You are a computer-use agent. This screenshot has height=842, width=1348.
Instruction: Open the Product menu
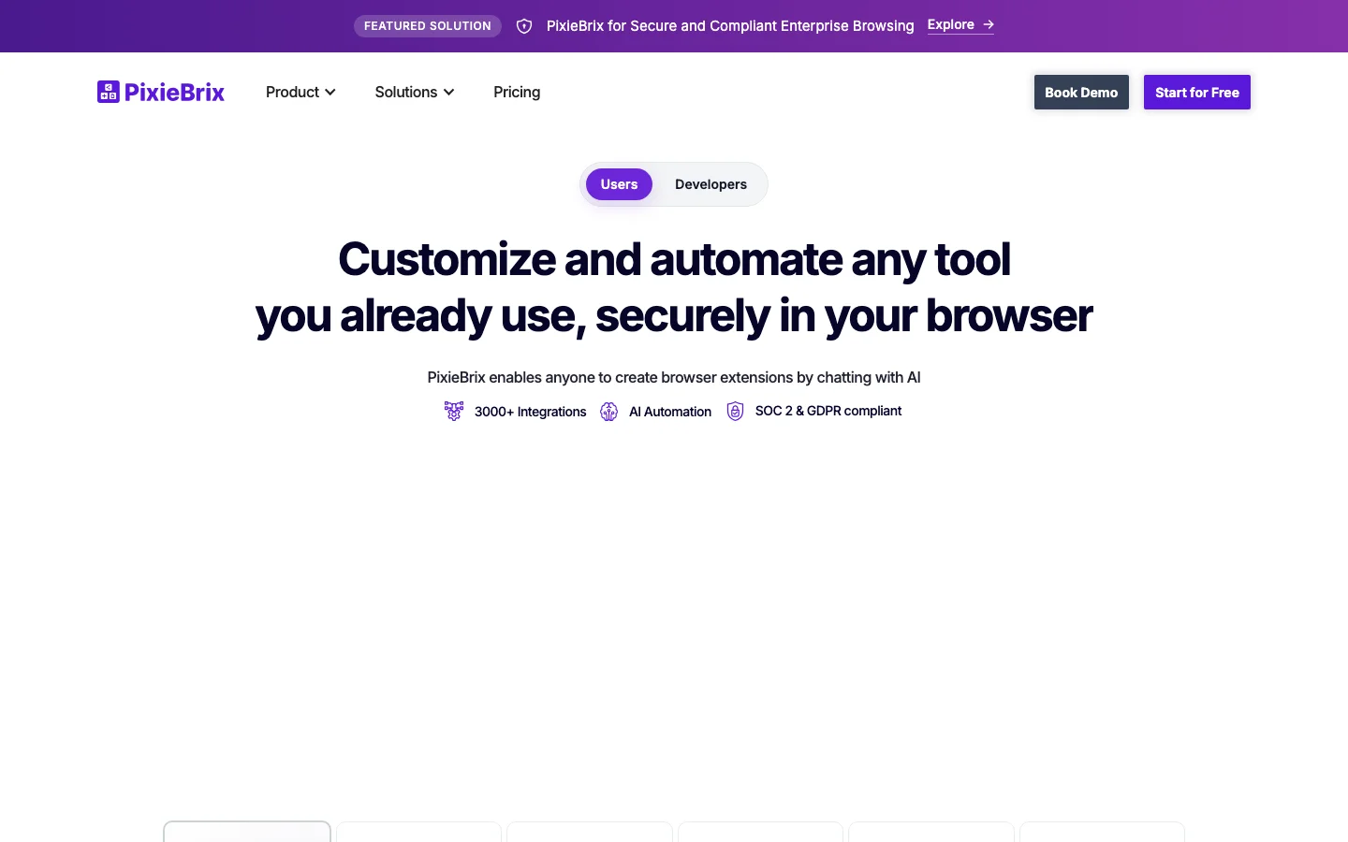[300, 92]
